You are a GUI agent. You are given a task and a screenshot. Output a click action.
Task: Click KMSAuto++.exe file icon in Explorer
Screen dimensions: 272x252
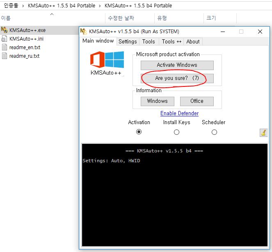click(4, 30)
